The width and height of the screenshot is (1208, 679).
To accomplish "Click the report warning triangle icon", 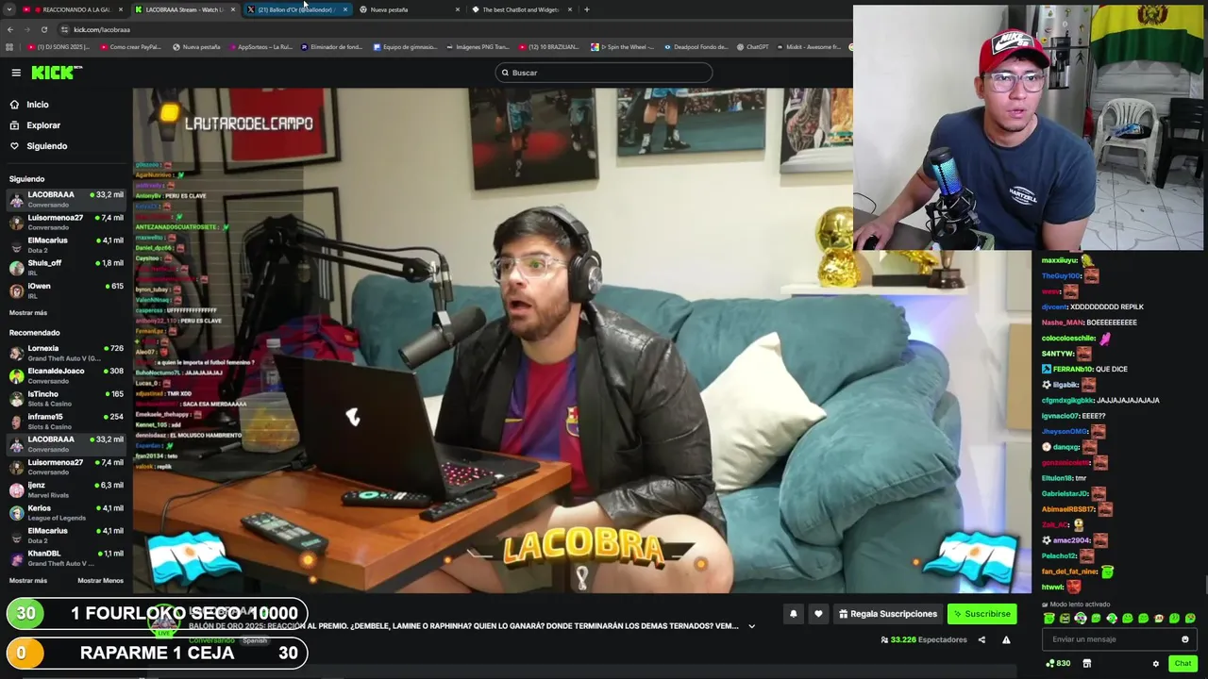I will coord(1006,639).
